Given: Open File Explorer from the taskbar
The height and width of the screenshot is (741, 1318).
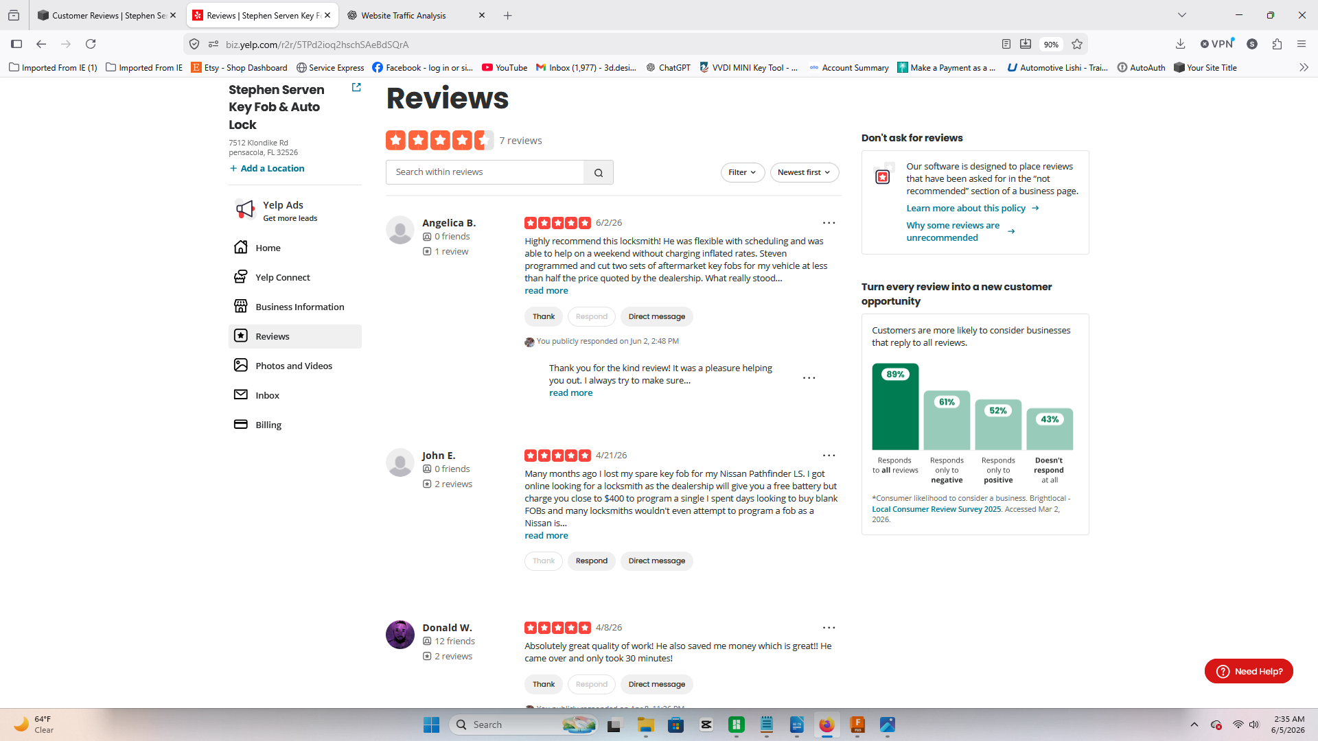Looking at the screenshot, I should coord(645,725).
